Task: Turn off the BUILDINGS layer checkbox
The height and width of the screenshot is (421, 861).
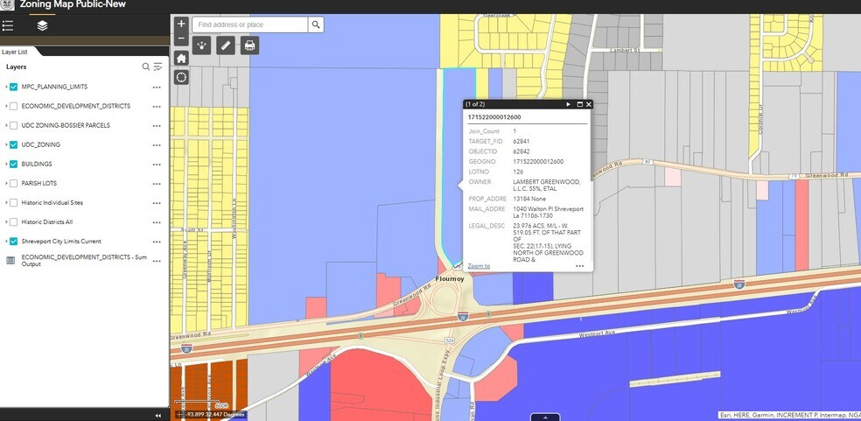Action: click(x=14, y=164)
